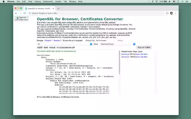Expand the Command History dropdown

tap(118, 44)
